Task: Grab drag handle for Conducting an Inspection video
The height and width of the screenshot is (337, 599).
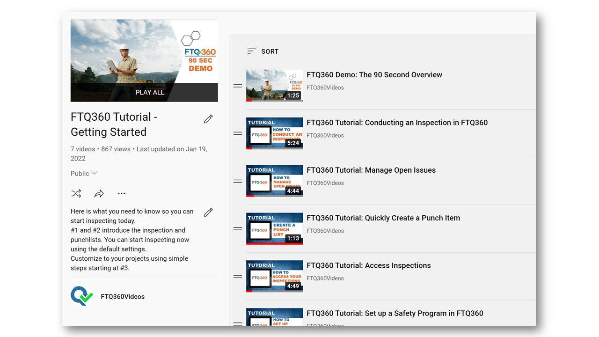Action: pos(238,133)
